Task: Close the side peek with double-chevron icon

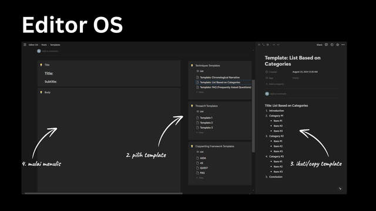Action: (x=259, y=45)
